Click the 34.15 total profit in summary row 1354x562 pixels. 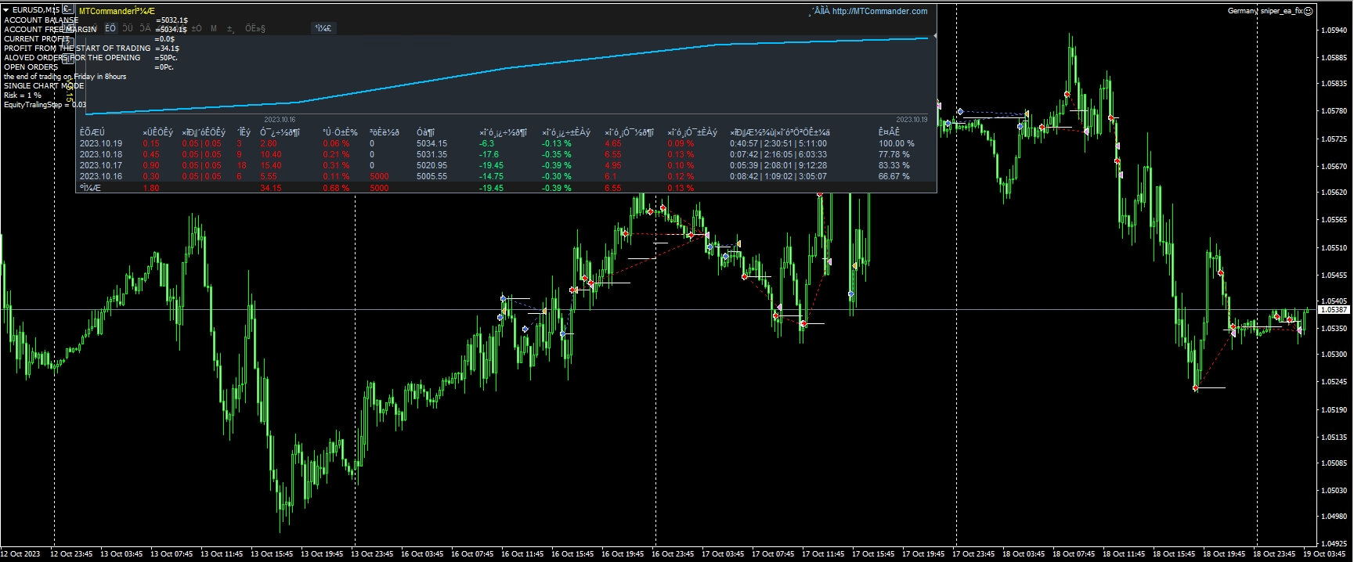click(270, 189)
